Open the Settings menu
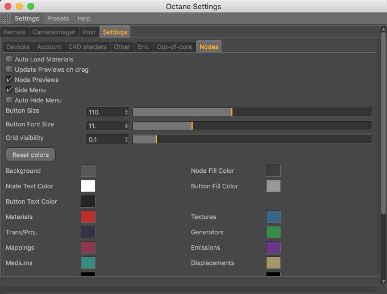Screen dimensions: 387x294 click(27, 19)
